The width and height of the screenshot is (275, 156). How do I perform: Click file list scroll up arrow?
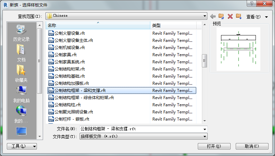point(205,25)
